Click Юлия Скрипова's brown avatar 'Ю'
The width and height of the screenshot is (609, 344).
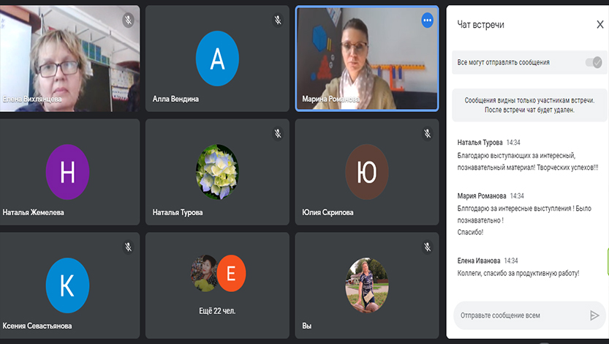tap(366, 172)
